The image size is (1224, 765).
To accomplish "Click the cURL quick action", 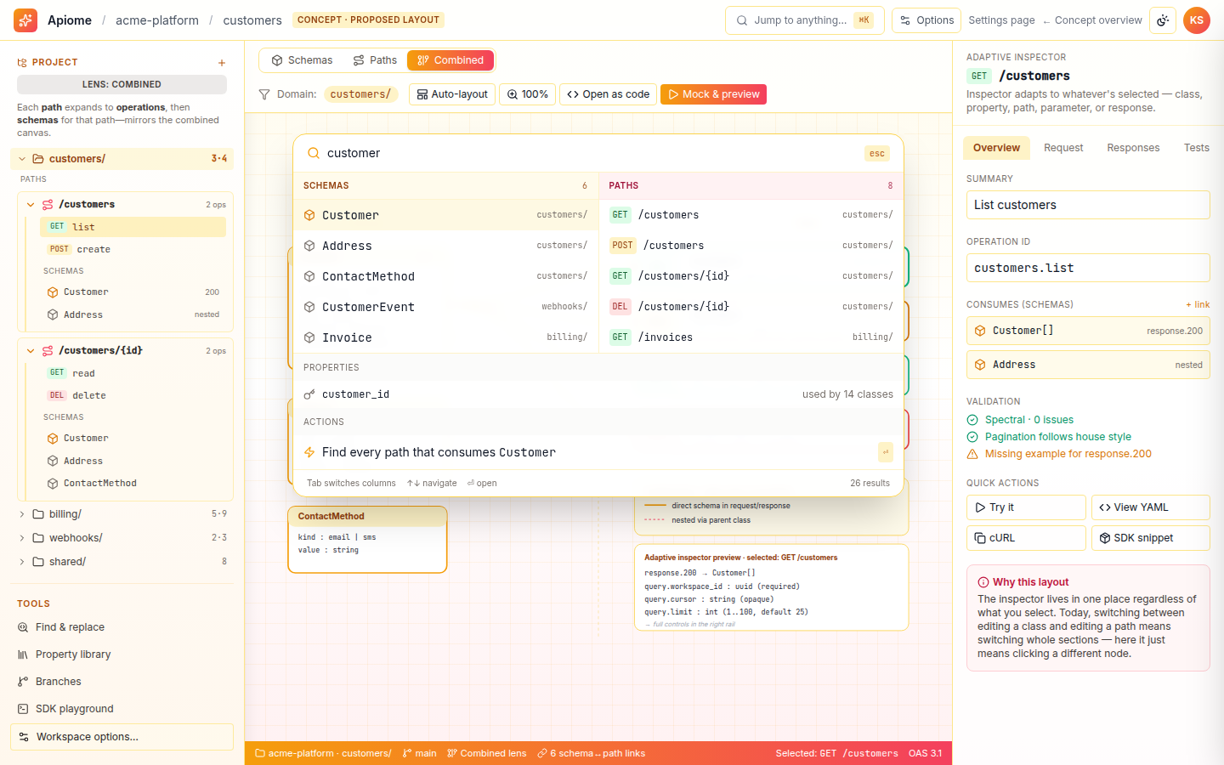I will [x=1026, y=538].
